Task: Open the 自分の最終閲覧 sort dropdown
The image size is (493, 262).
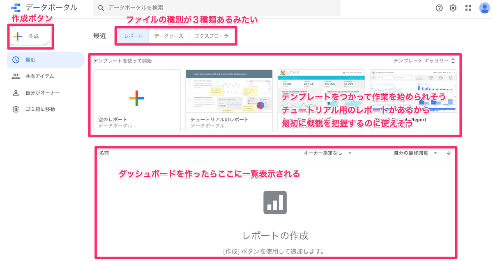Action: point(415,153)
